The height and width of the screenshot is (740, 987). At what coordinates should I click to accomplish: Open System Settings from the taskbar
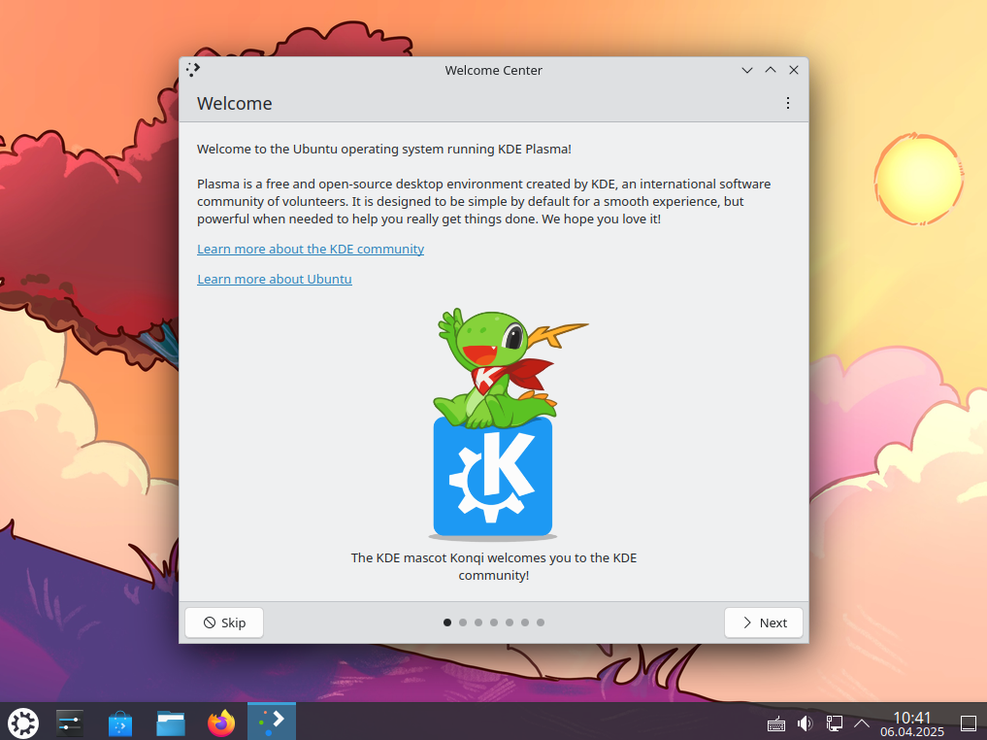(x=71, y=723)
